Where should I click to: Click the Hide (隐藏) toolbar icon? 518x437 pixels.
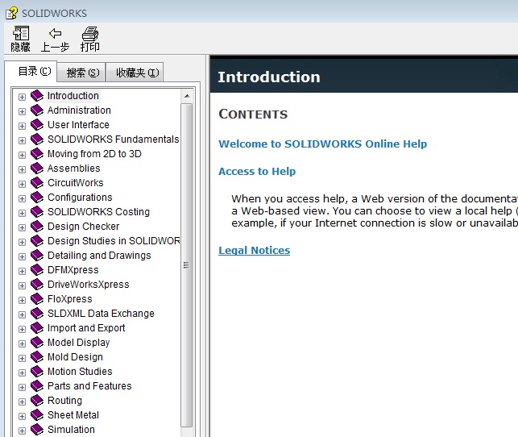click(x=21, y=33)
